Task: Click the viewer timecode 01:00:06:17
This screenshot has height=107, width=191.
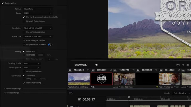Action: pos(81,65)
